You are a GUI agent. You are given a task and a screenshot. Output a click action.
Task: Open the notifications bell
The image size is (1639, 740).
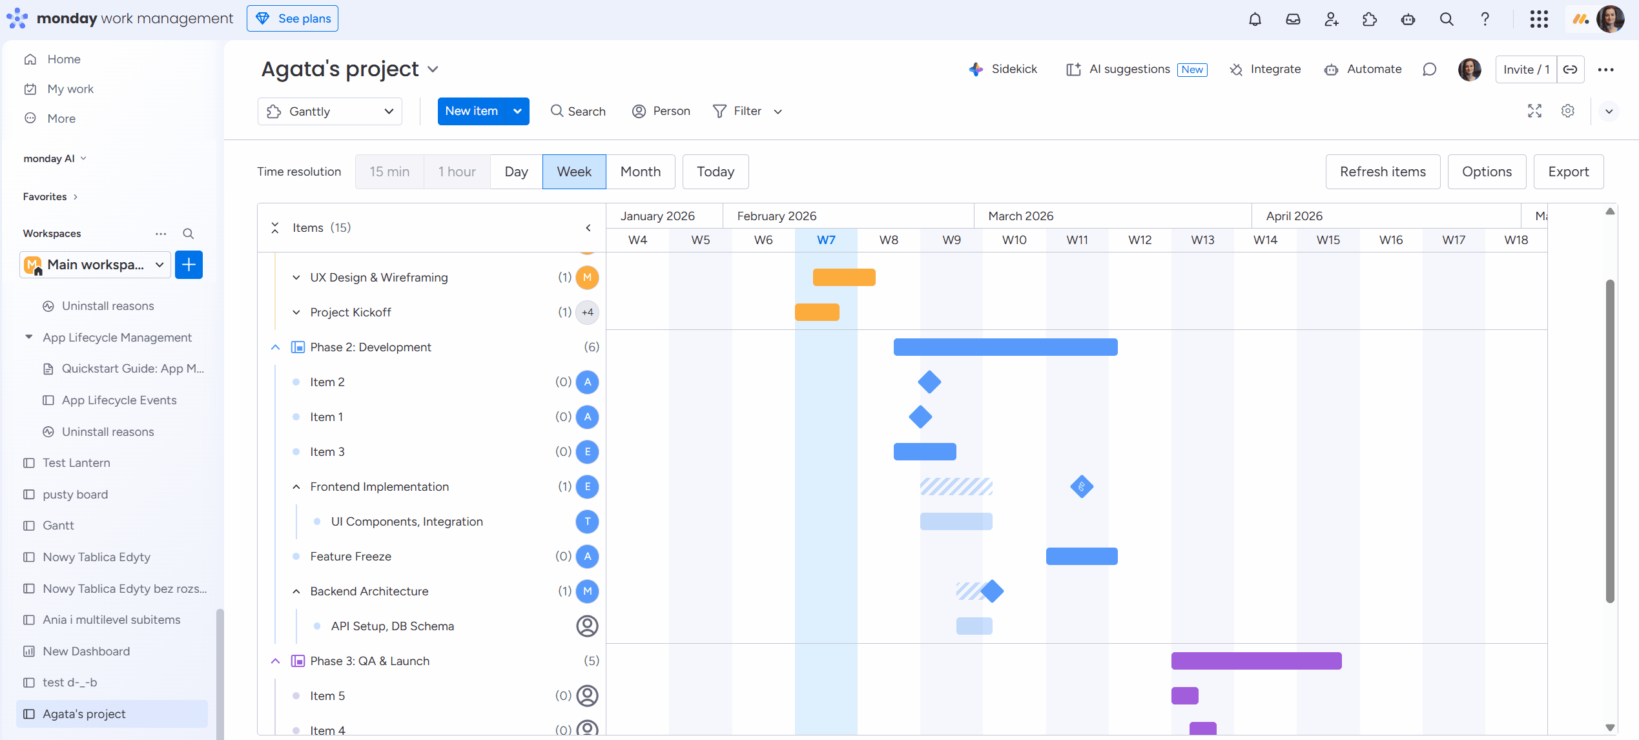click(x=1255, y=19)
